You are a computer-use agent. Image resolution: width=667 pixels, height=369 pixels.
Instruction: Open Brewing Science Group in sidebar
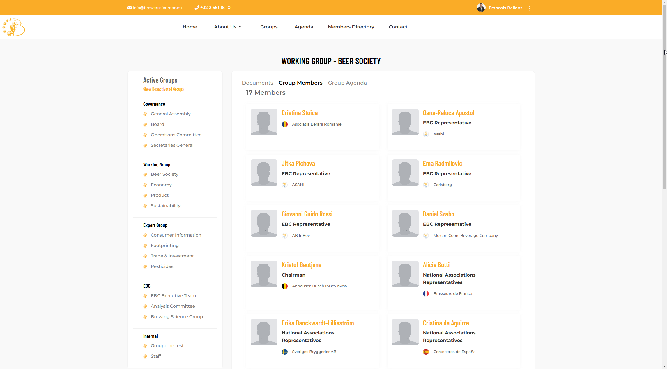(x=177, y=317)
